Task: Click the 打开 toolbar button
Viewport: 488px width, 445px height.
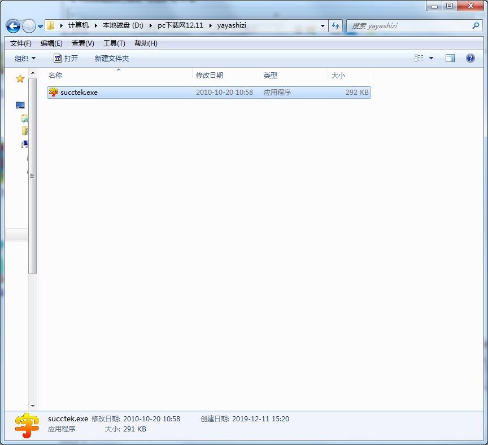Action: pos(66,59)
